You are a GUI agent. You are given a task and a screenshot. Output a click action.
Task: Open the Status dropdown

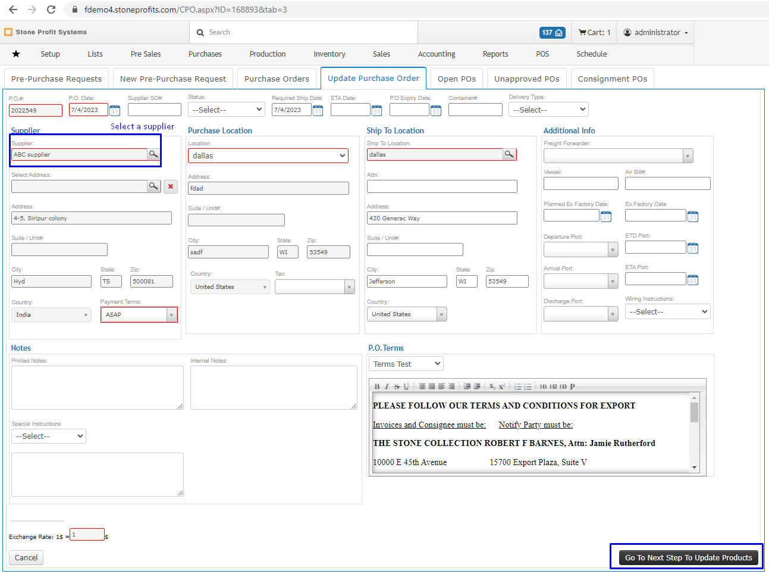pos(227,110)
